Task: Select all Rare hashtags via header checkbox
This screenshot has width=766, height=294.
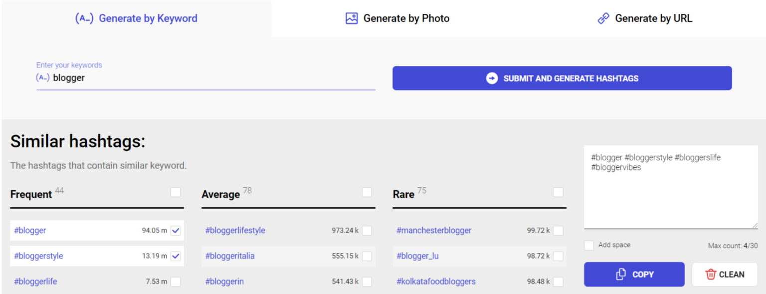Action: coord(558,192)
